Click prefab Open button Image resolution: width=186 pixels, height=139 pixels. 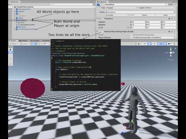165,15
